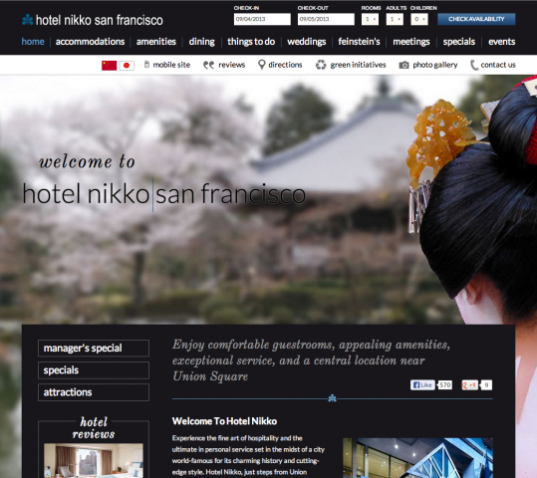
Task: Click the Facebook Like button
Action: [x=422, y=384]
